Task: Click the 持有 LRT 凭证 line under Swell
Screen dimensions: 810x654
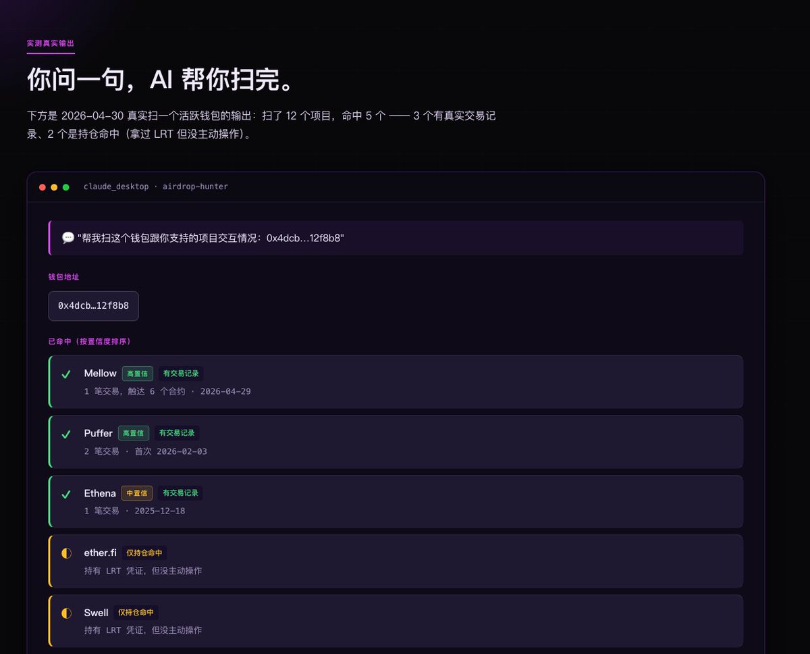Action: point(143,630)
